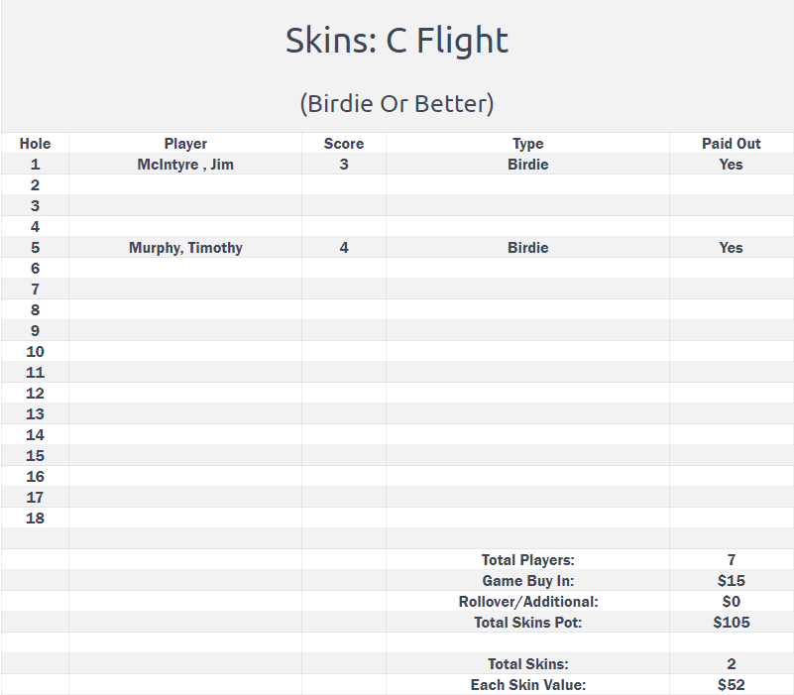Click the Rollover/Additional value $0
The height and width of the screenshot is (695, 794).
pyautogui.click(x=732, y=601)
